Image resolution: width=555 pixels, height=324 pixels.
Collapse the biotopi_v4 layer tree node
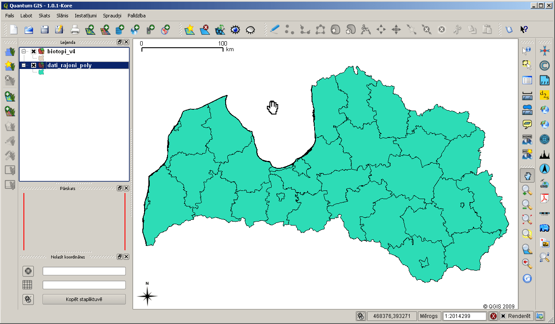[24, 51]
